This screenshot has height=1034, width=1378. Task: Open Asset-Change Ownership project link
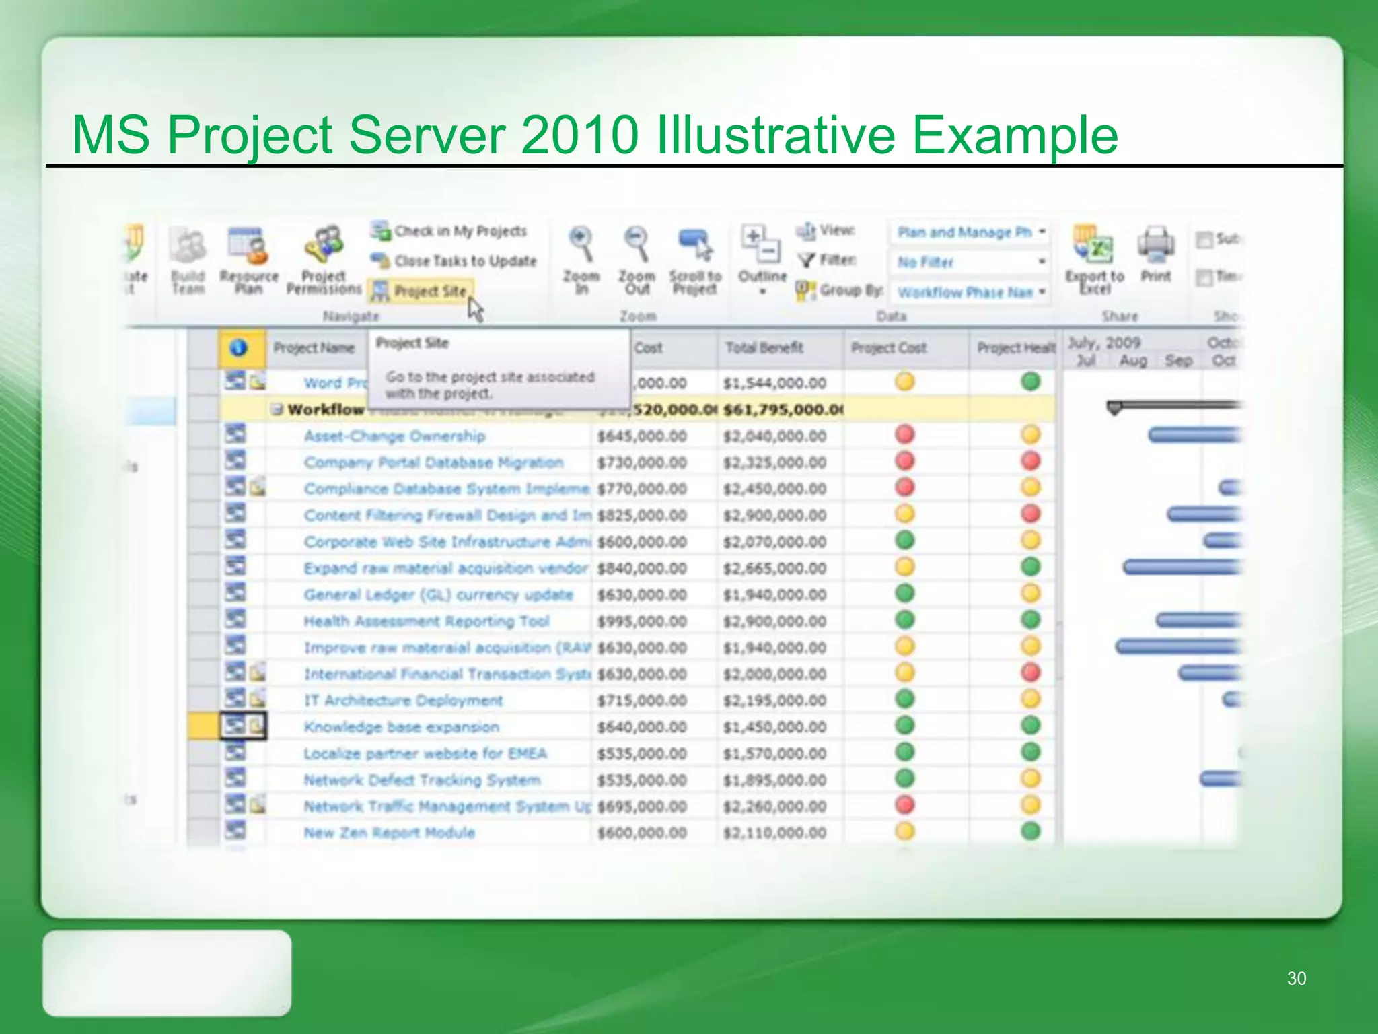394,436
